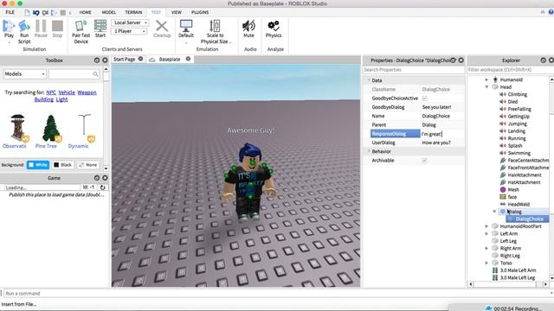The image size is (554, 311).
Task: Set toolbox background to None
Action: [x=87, y=165]
